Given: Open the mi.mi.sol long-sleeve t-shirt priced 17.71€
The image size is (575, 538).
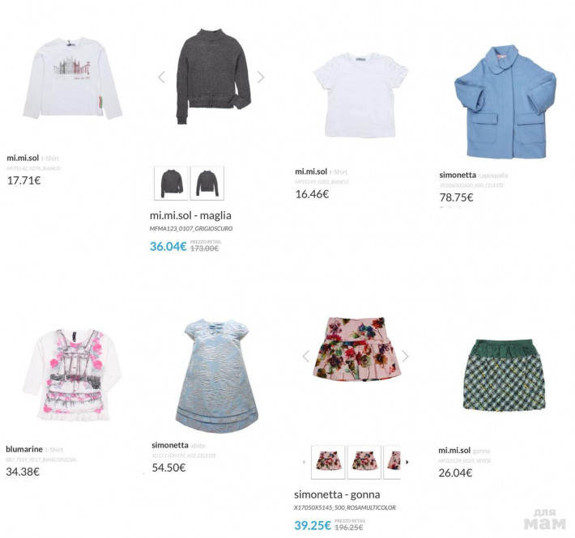Looking at the screenshot, I should click(73, 78).
